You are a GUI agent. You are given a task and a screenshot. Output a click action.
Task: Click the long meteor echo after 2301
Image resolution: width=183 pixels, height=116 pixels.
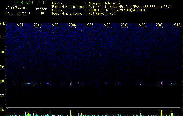(x=28, y=83)
